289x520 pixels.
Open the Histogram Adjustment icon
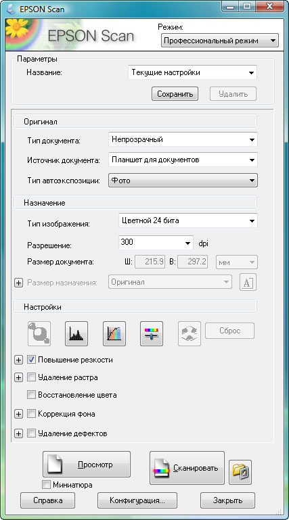point(76,333)
